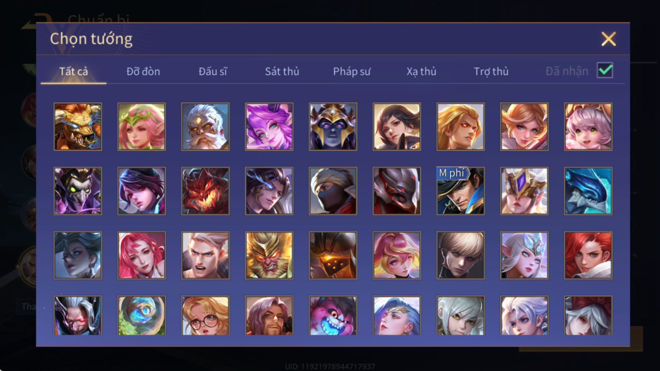Choose the blue ice shark hero
The image size is (660, 371).
pyautogui.click(x=588, y=191)
